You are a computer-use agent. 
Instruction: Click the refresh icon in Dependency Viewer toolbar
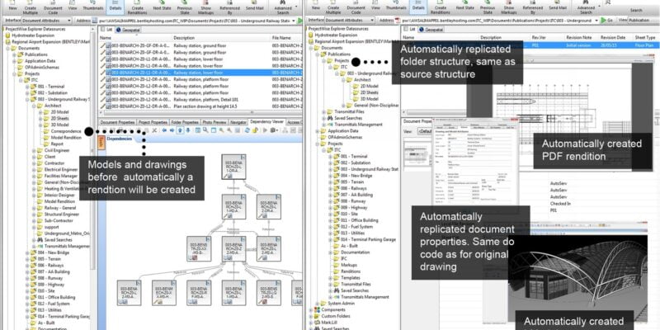[x=247, y=130]
